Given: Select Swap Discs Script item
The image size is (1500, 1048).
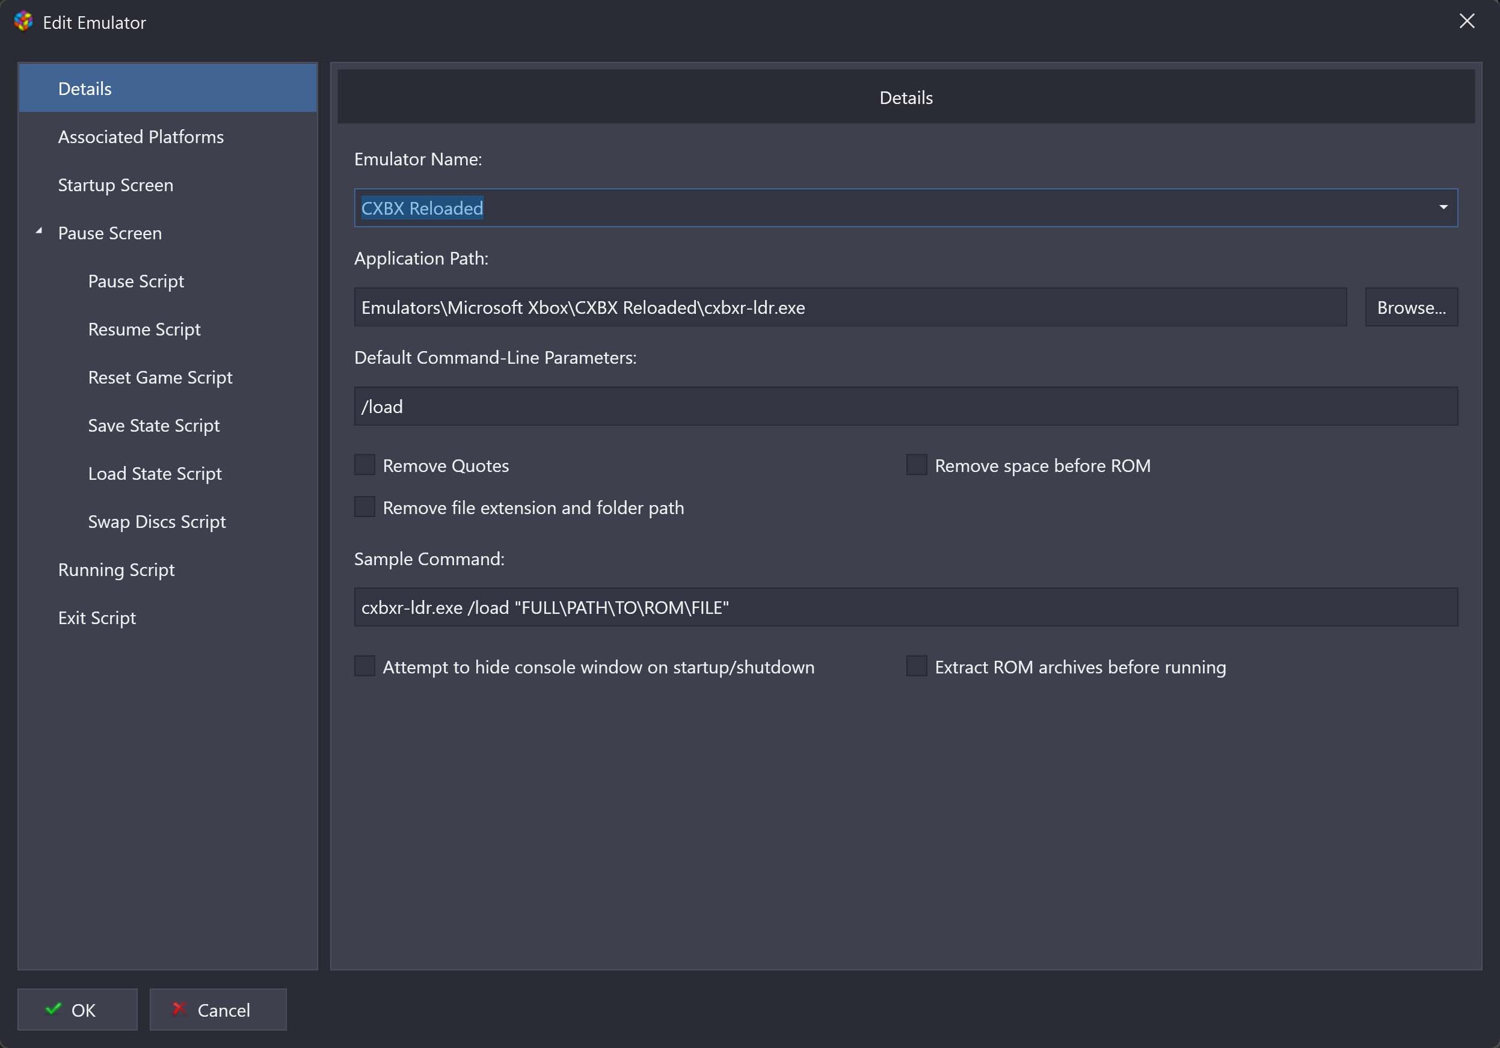Looking at the screenshot, I should coord(157,521).
